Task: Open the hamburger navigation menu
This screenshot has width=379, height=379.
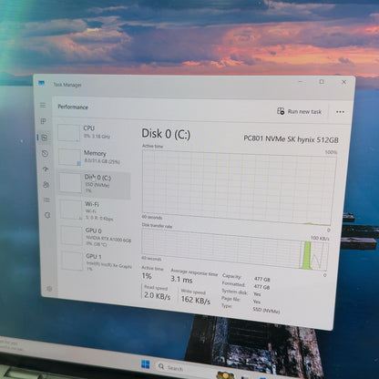Action: (43, 105)
